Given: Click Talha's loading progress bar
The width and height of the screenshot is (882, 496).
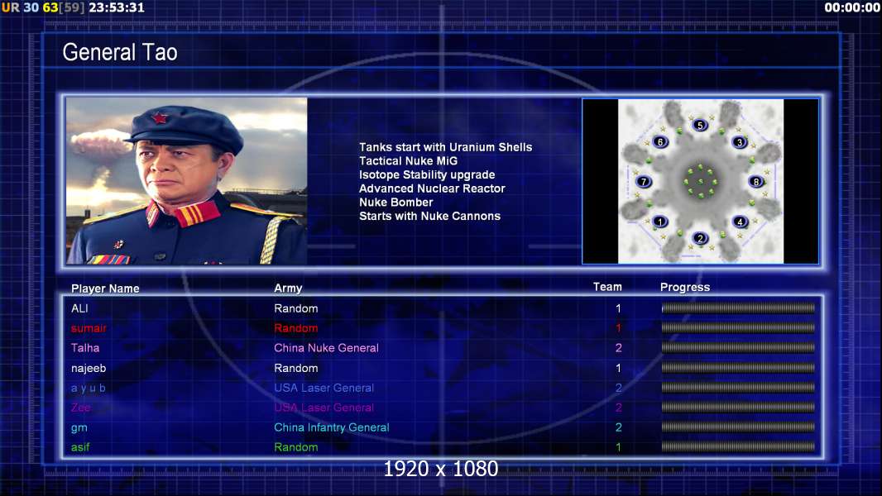Looking at the screenshot, I should click(738, 348).
